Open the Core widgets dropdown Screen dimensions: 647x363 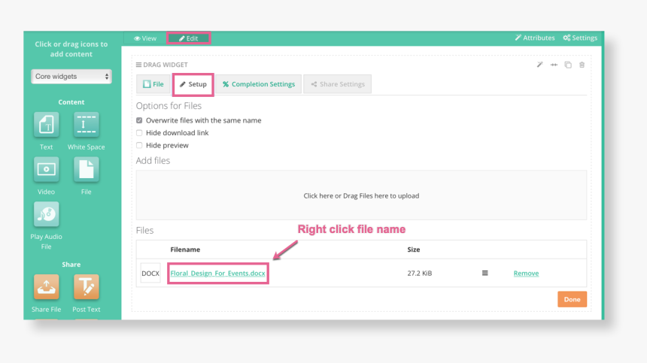point(71,77)
